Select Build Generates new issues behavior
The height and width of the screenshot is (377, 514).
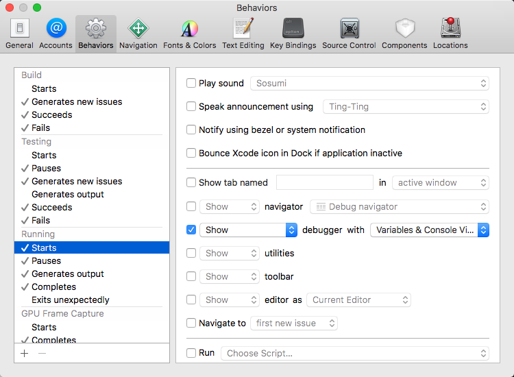(92, 102)
